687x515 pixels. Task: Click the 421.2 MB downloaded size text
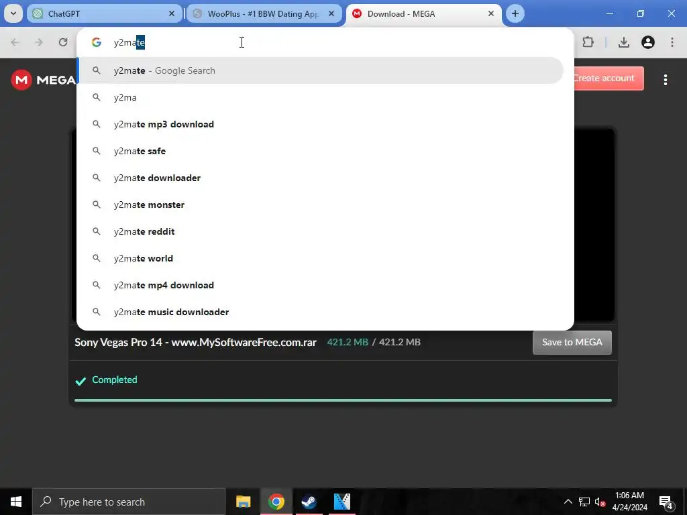coord(348,342)
